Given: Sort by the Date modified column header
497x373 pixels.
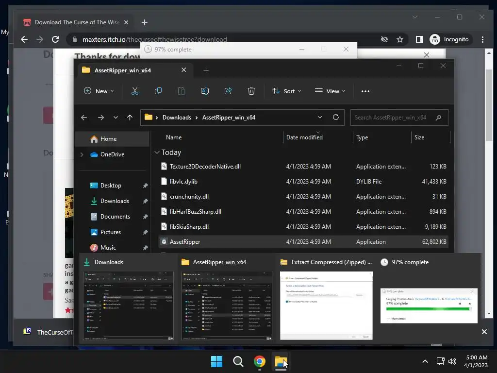Looking at the screenshot, I should (304, 137).
